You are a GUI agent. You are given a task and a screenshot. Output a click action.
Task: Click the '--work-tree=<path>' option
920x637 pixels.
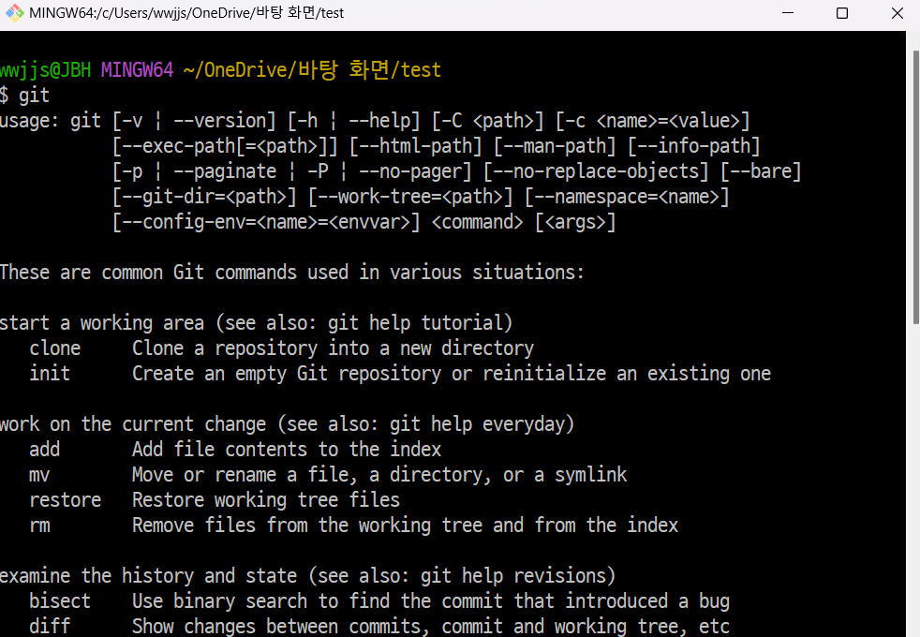coord(410,197)
